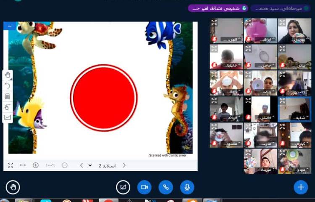
Task: Select the pan hand tool in whiteboard toolbar
Action: (x=8, y=75)
